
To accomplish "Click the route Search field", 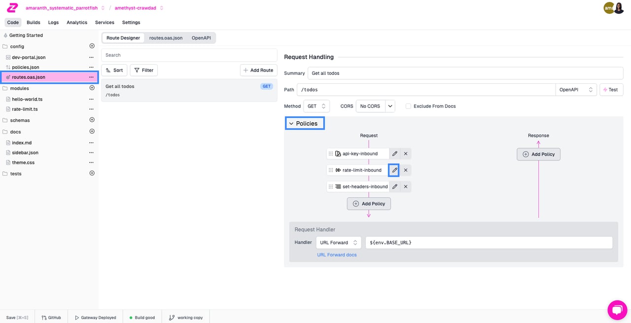I will tap(189, 55).
